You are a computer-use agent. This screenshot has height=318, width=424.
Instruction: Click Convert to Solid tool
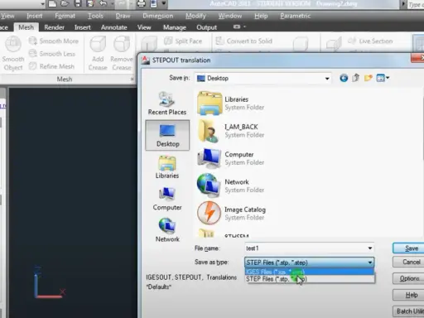[244, 41]
